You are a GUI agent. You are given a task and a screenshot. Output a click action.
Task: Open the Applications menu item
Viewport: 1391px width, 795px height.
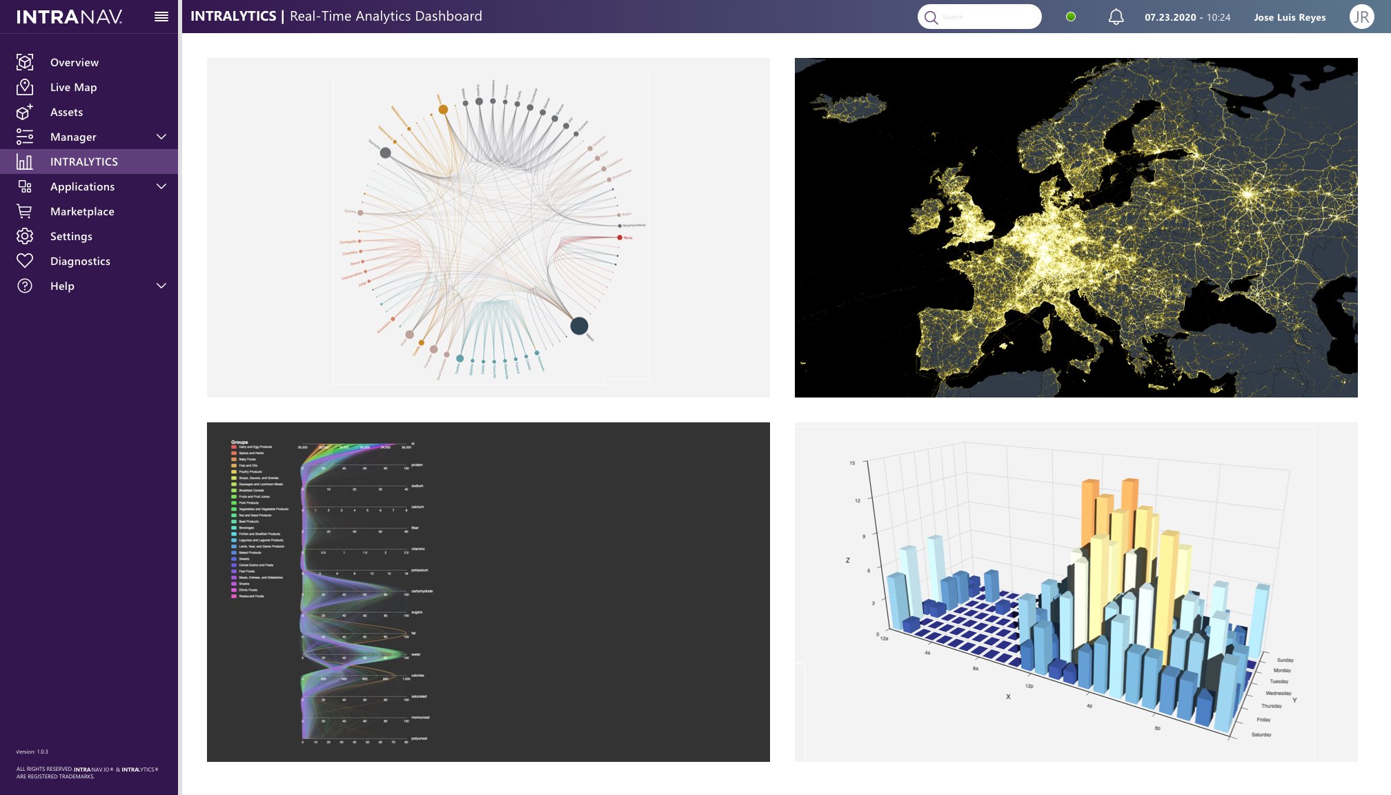(x=82, y=186)
